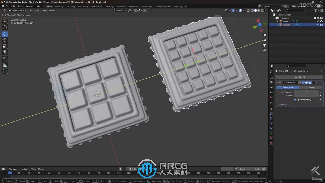Screen dimensions: 325x183
Task: Collapse Subdivision modifier panel
Action: 277,83
